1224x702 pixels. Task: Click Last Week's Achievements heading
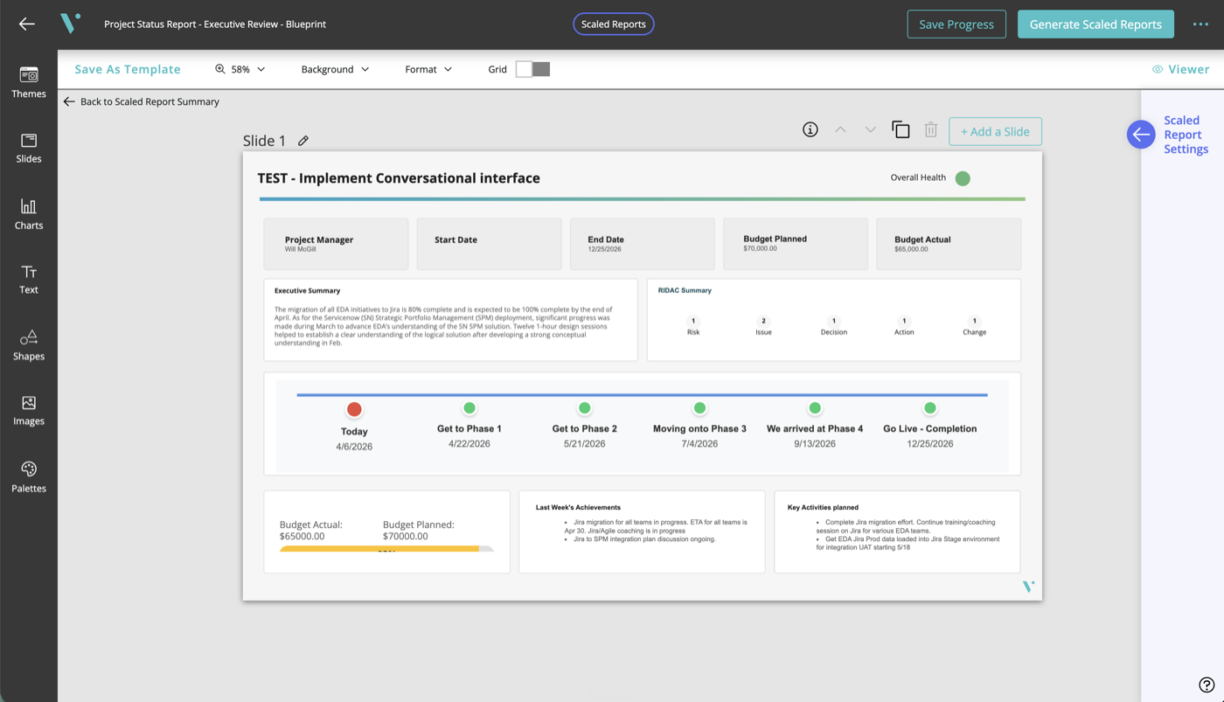(578, 507)
